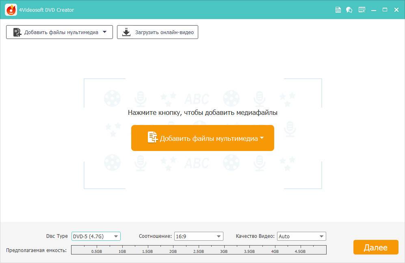Click the estimated capacity bar at 2.5GB
The width and height of the screenshot is (405, 263).
(x=199, y=250)
